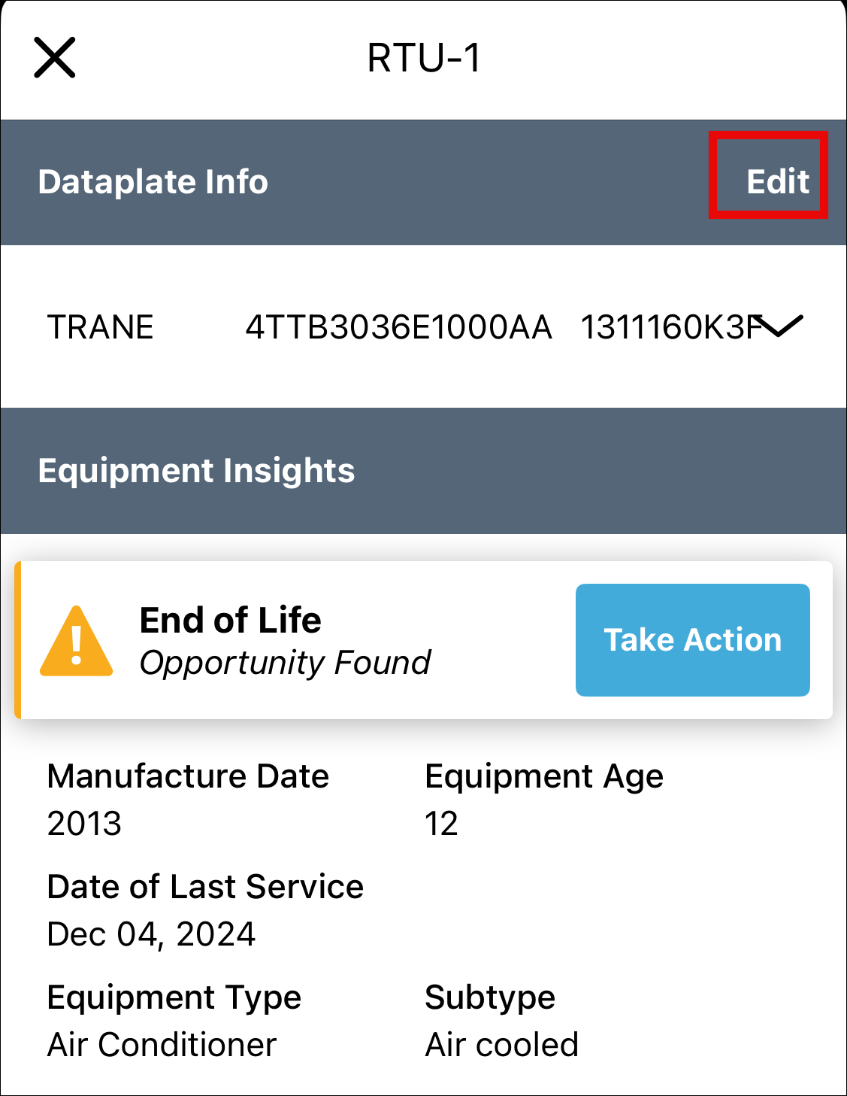
Task: Click the Equipment Type label
Action: click(x=174, y=997)
